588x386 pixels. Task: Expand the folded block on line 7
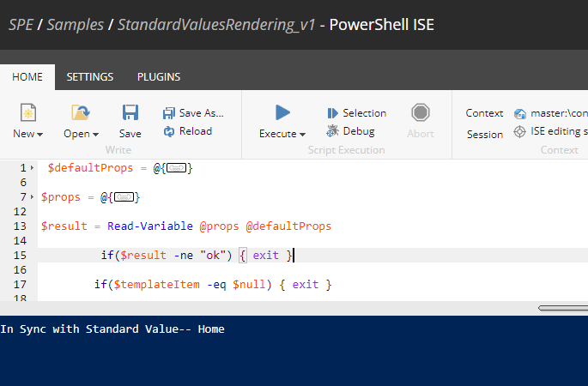33,196
